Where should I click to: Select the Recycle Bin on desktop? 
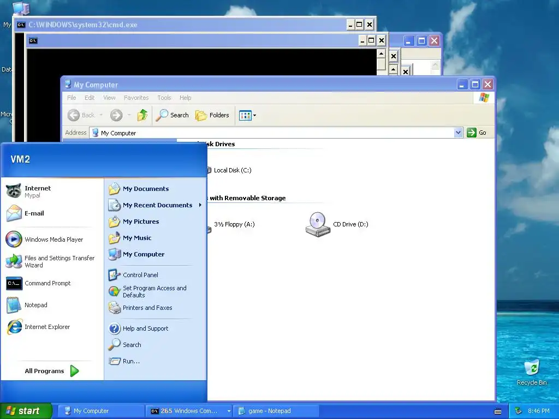[532, 372]
